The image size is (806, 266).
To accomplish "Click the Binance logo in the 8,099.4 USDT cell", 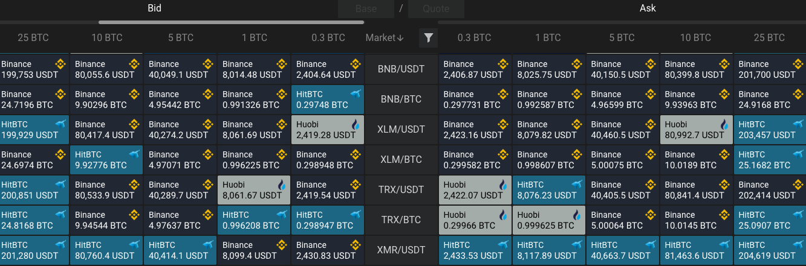I will (x=282, y=245).
